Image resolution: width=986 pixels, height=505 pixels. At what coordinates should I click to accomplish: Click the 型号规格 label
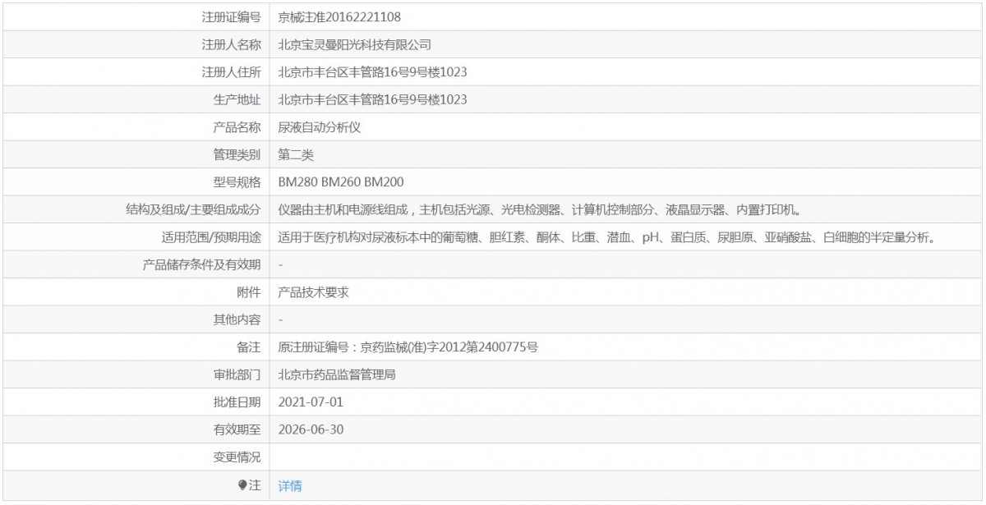coord(237,182)
